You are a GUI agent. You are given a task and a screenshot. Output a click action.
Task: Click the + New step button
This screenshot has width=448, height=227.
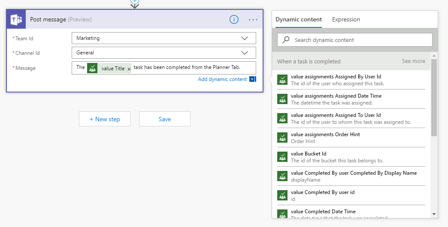105,119
